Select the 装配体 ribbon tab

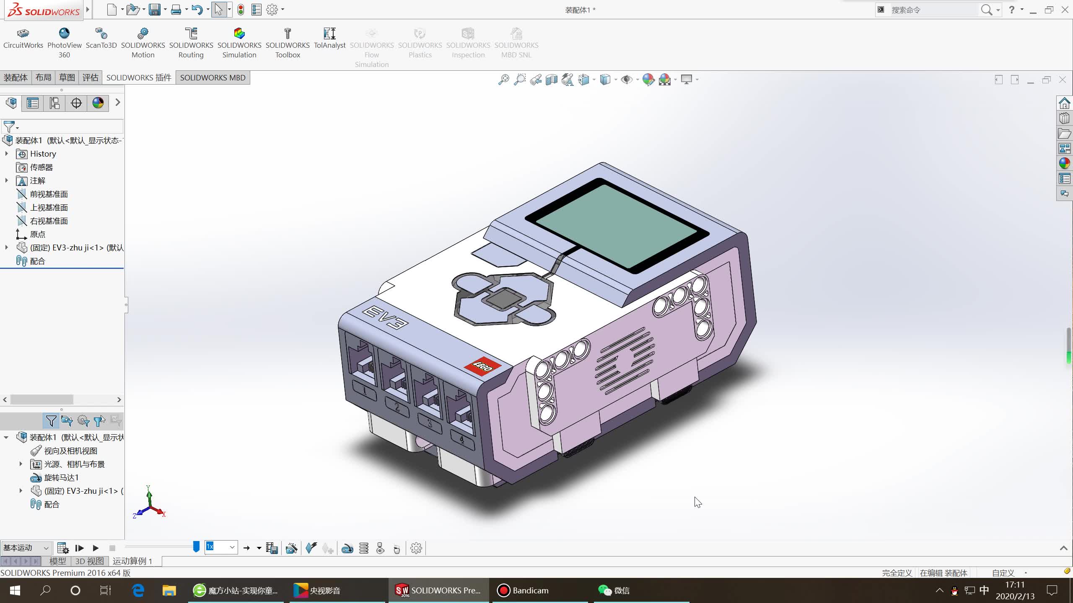click(x=16, y=77)
